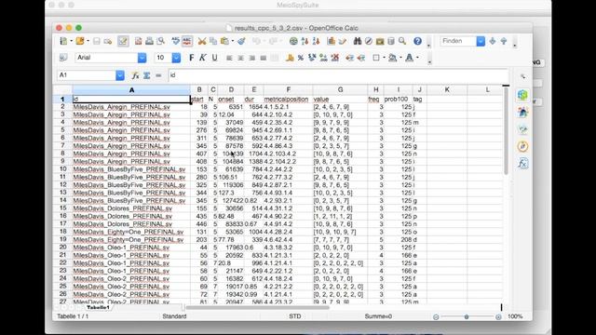Click the Open file folder icon
The image size is (596, 335).
coord(80,41)
